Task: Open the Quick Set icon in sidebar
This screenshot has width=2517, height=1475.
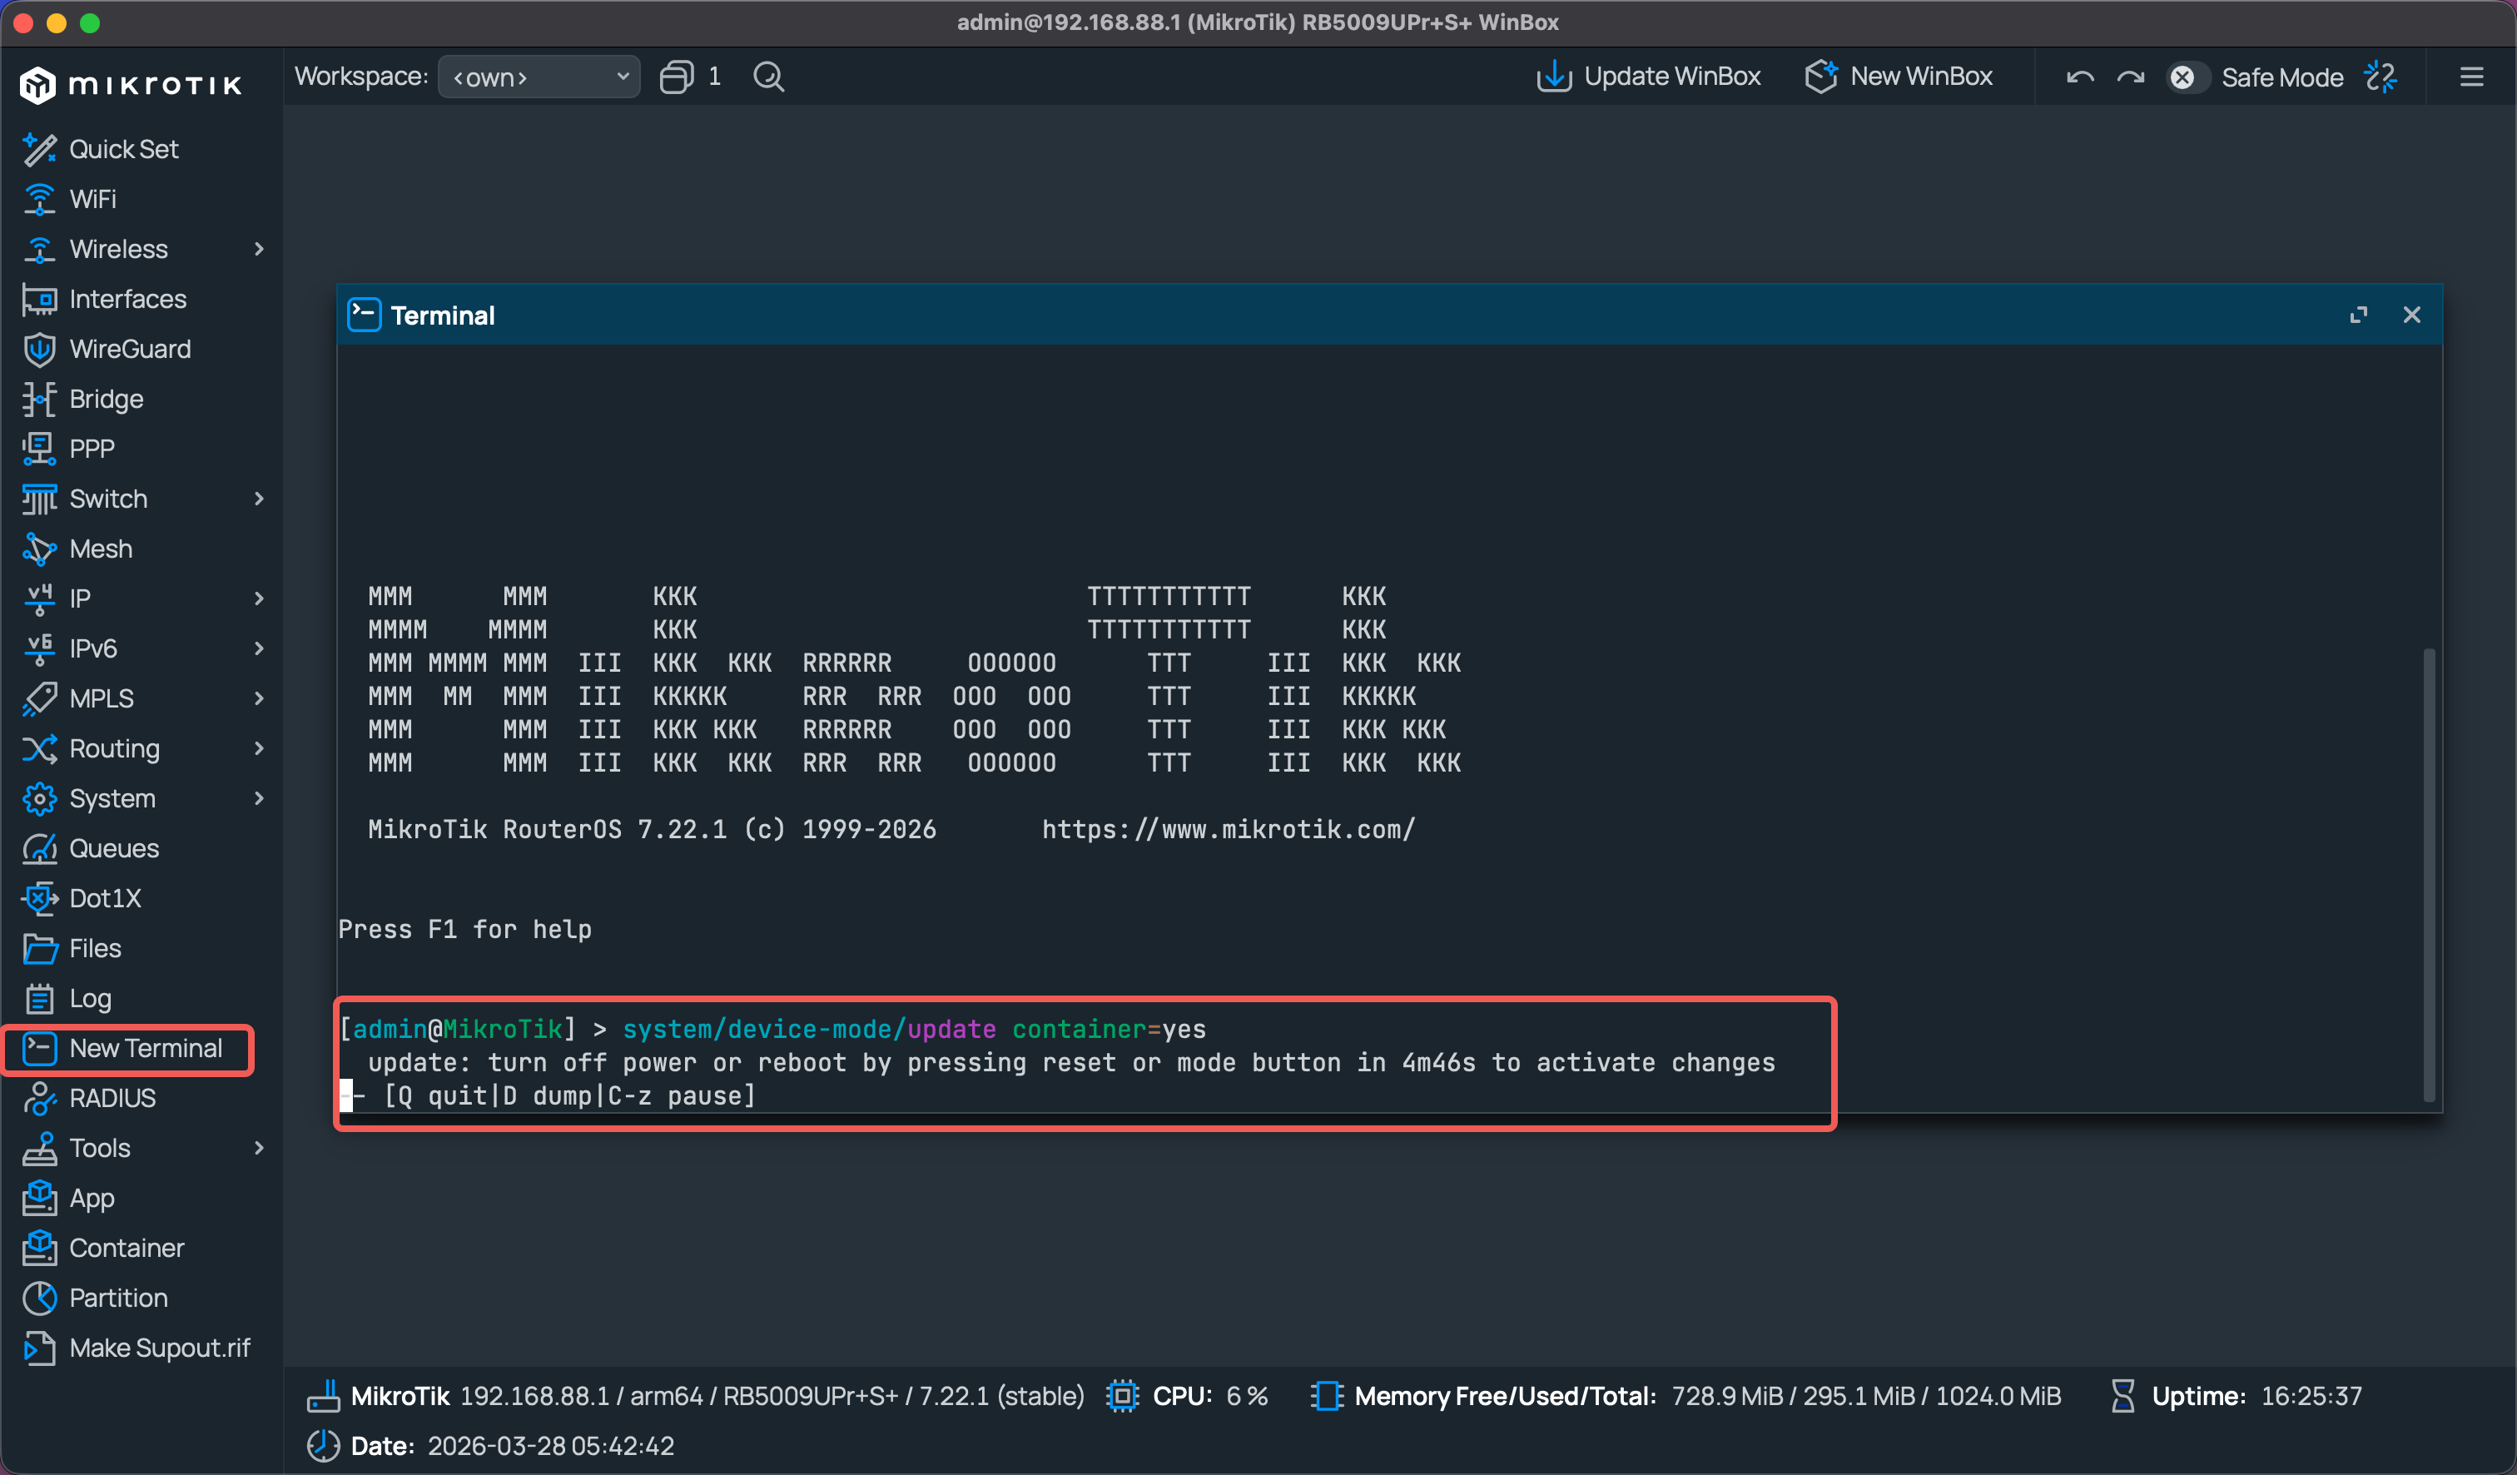Action: coord(39,149)
